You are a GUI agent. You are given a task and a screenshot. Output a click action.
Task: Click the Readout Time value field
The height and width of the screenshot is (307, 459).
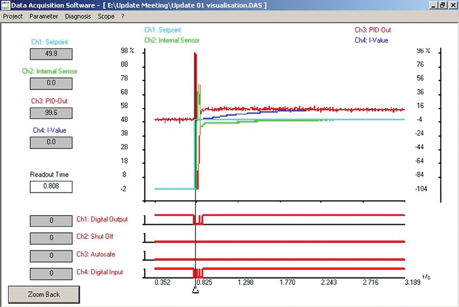click(x=51, y=187)
